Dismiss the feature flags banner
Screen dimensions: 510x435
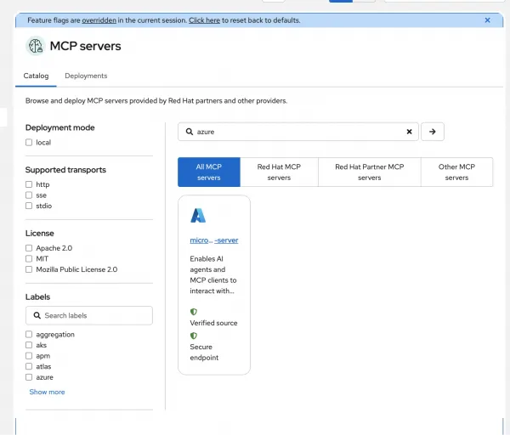click(487, 20)
